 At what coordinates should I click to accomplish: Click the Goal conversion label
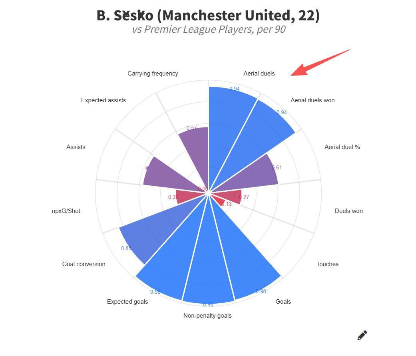(x=84, y=264)
